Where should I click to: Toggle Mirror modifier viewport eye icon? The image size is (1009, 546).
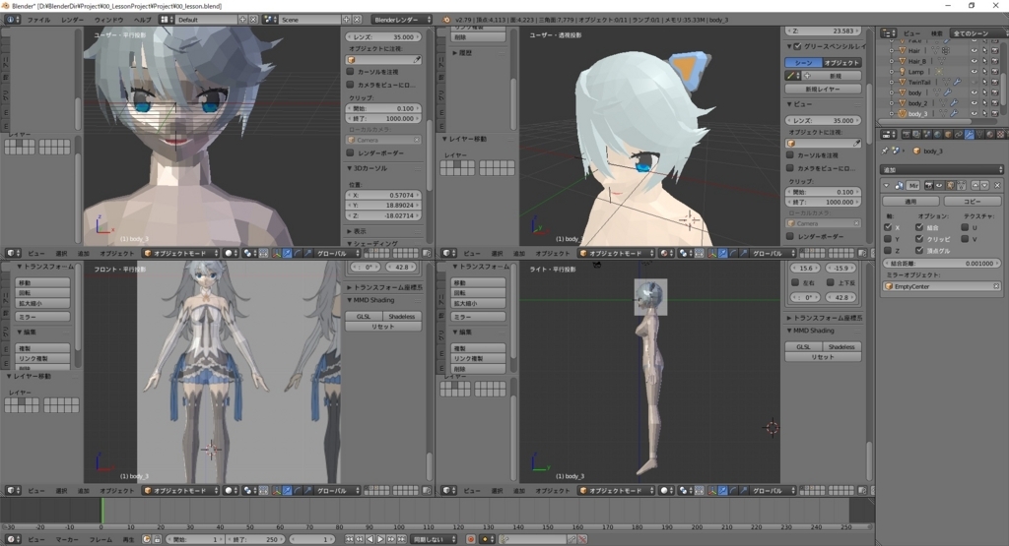[939, 186]
